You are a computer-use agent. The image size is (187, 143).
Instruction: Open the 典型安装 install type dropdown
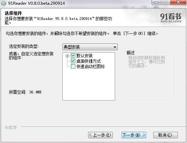(x=90, y=47)
